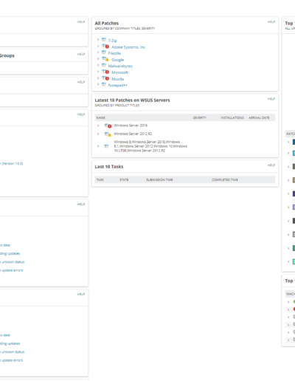The height and width of the screenshot is (381, 295).
Task: Expand the 7-Zip patch group
Action: tap(98, 40)
